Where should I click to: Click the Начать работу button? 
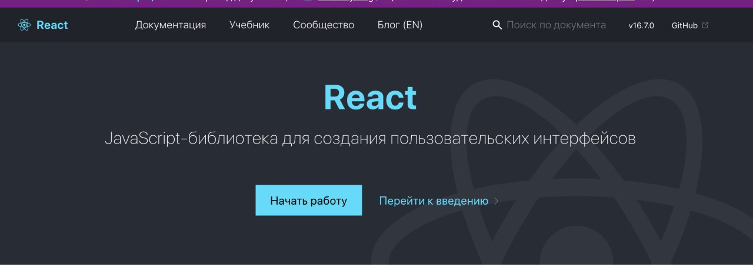[309, 201]
